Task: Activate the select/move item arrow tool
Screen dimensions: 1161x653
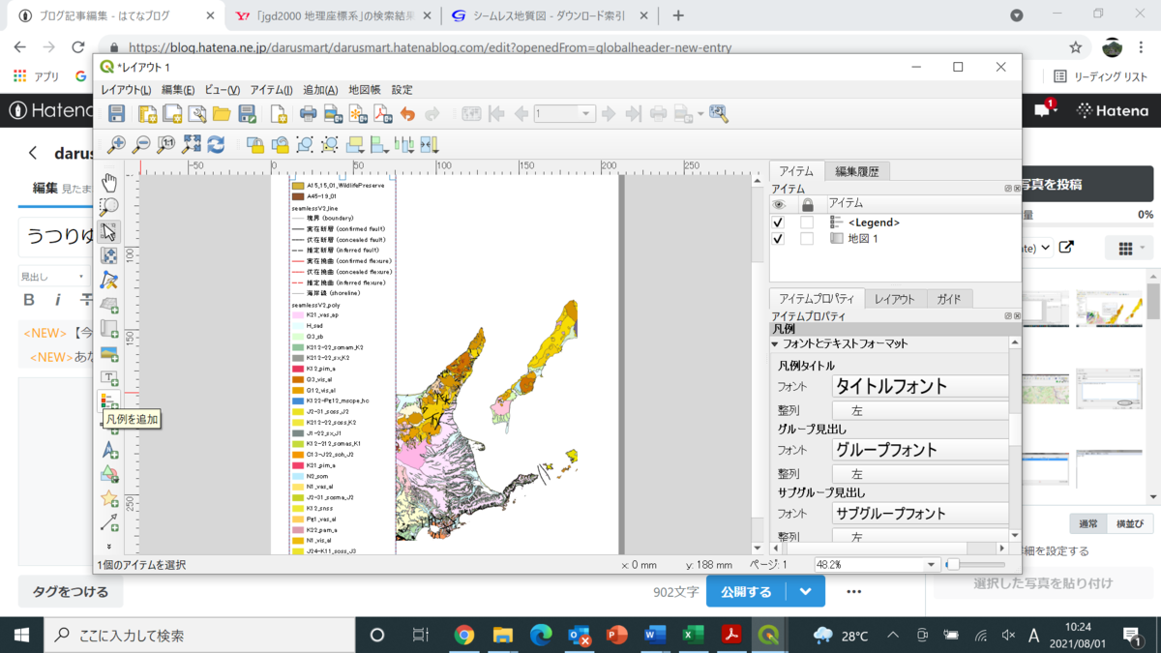Action: pos(109,231)
